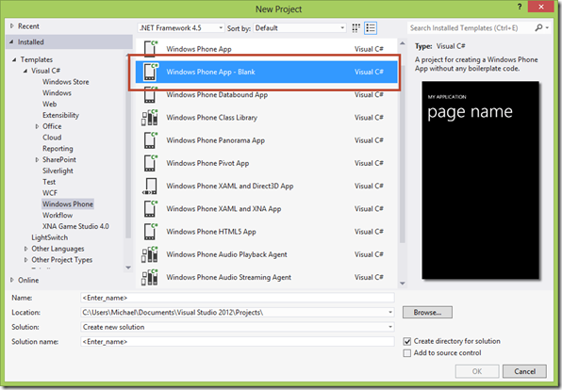Select Extensibility template category
This screenshot has width=562, height=390.
(60, 115)
